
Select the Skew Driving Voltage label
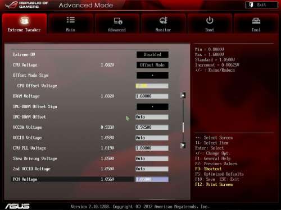click(x=35, y=158)
